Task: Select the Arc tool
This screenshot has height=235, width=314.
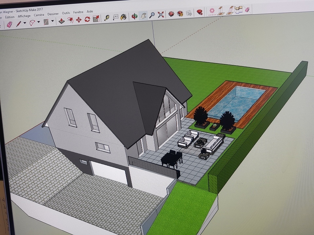Action: tap(32, 23)
